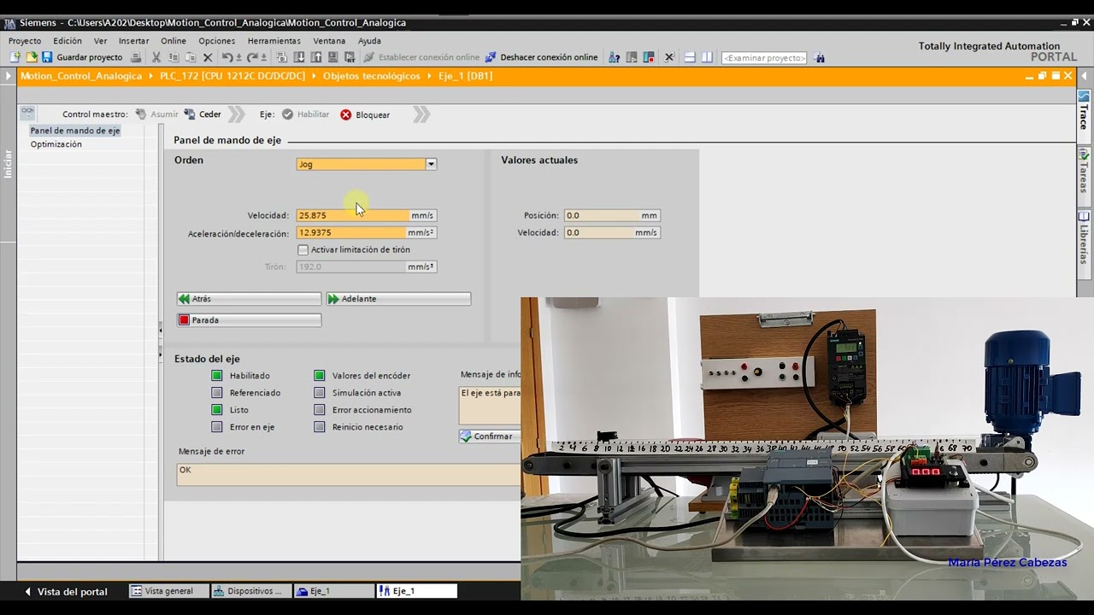1094x615 pixels.
Task: Click the Guardar proyecto save icon
Action: (47, 57)
